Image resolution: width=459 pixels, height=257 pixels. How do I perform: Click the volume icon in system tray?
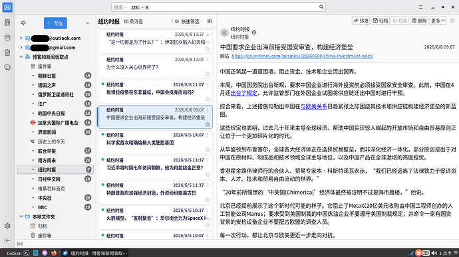[x=434, y=253]
